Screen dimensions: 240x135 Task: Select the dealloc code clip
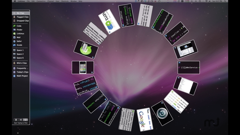[x=126, y=15]
